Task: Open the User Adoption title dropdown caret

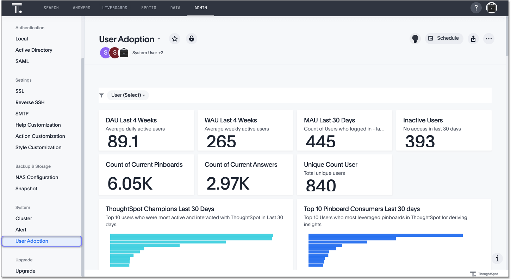Action: [x=158, y=39]
